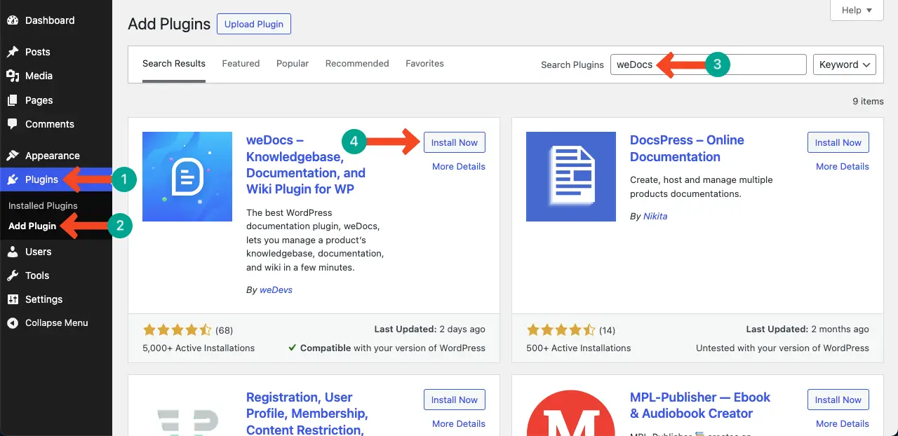Open More Details for Registration plugin
The image size is (898, 436).
459,424
